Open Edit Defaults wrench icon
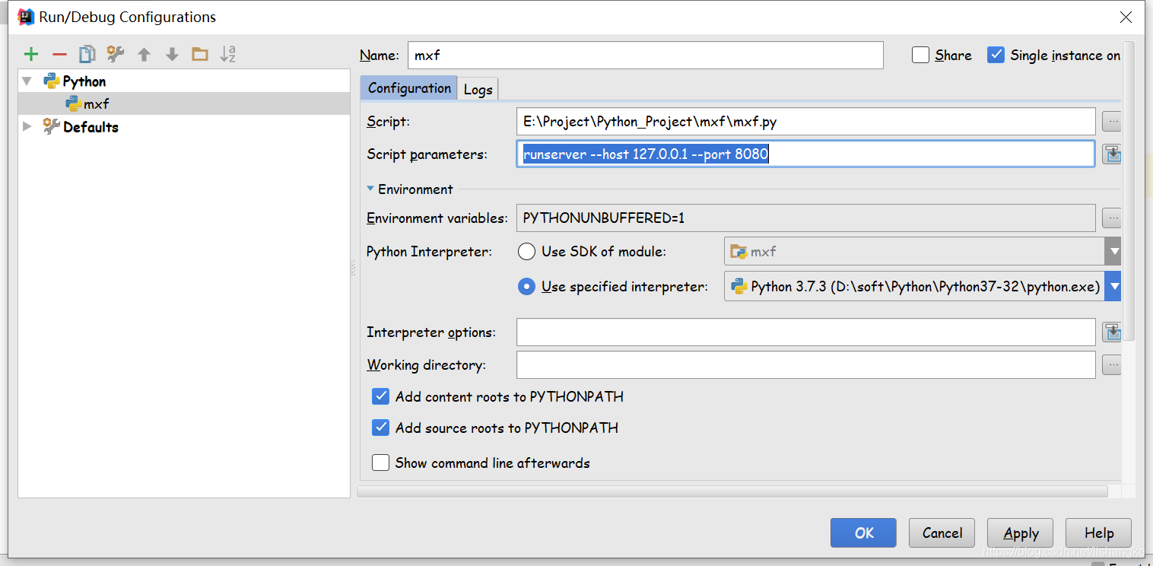This screenshot has width=1153, height=566. 116,54
